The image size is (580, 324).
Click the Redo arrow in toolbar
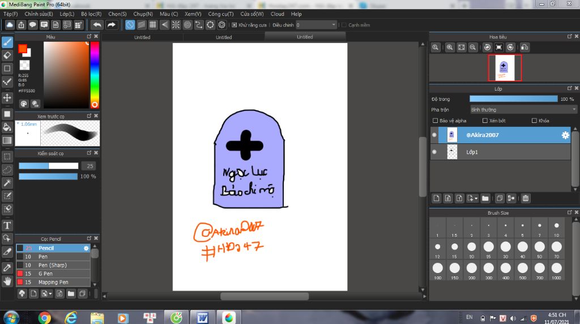tap(111, 25)
